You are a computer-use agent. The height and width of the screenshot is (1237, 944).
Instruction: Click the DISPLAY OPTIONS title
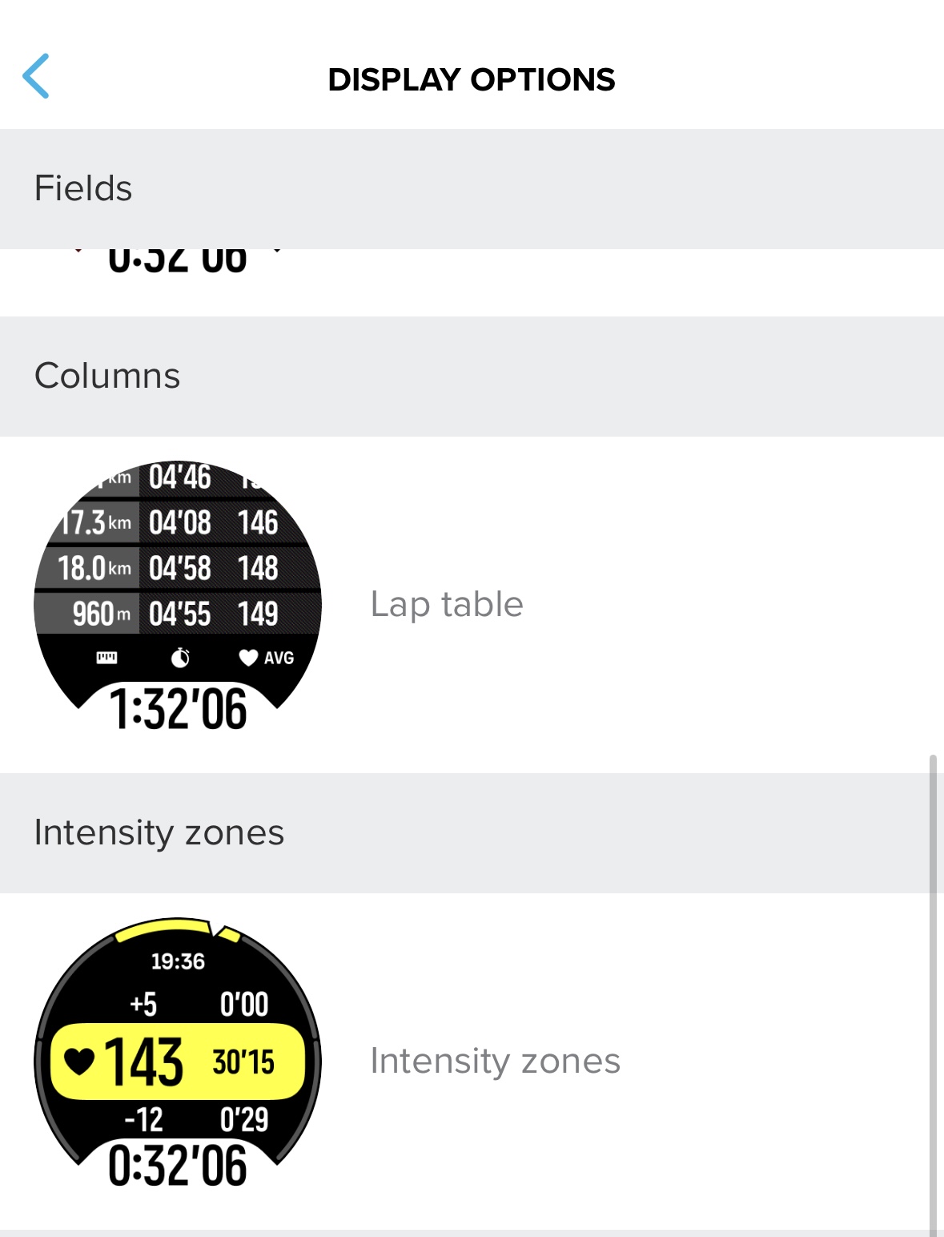[472, 79]
